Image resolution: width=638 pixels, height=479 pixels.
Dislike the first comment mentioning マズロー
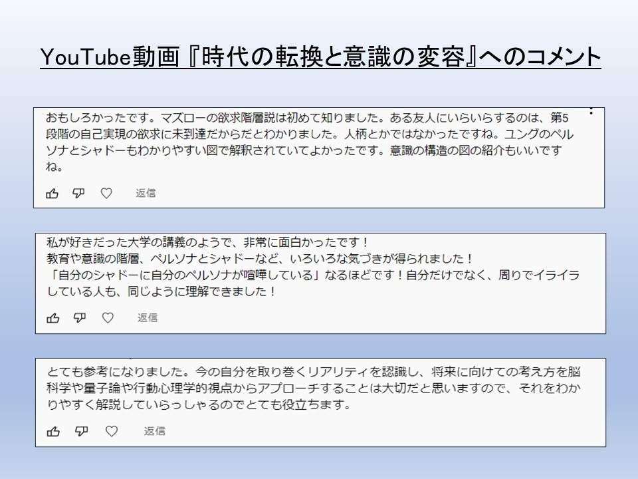(78, 194)
